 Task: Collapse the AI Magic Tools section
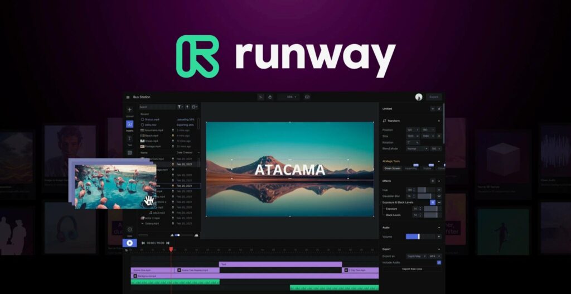point(439,161)
